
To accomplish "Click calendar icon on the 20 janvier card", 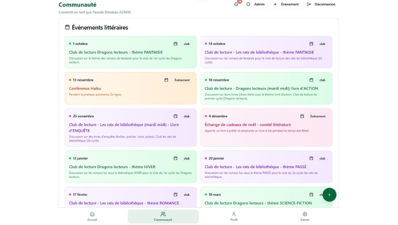I will 311,158.
